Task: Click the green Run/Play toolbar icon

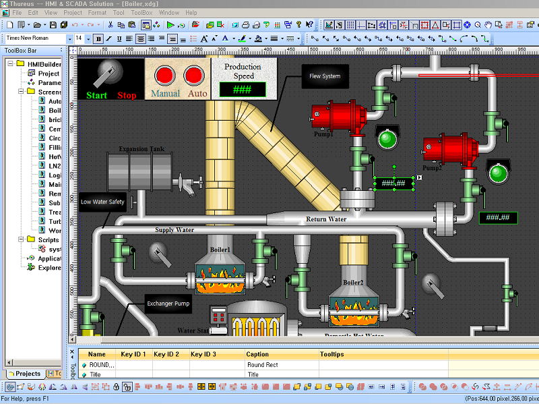Action: (170, 25)
